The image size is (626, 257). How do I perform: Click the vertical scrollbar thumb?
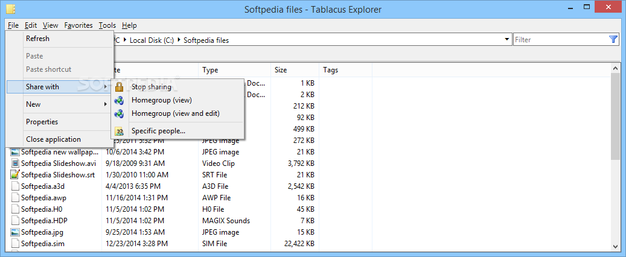click(x=615, y=116)
